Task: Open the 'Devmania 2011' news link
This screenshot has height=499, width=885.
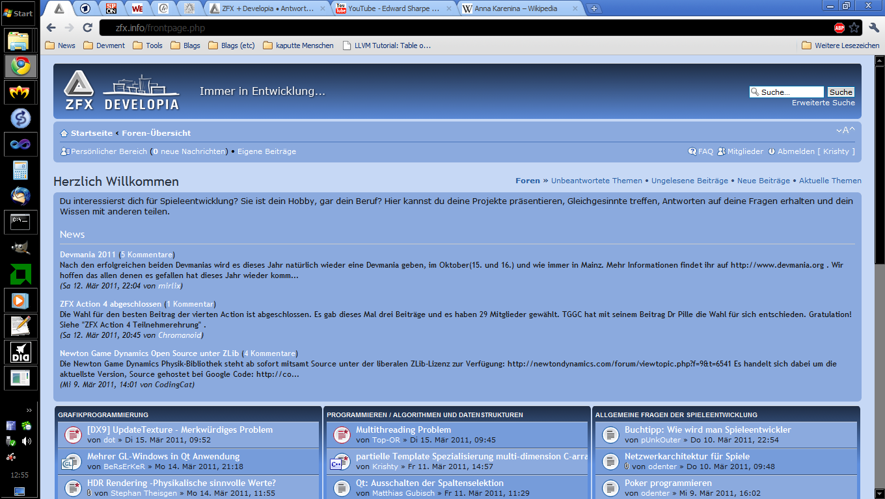Action: point(88,255)
